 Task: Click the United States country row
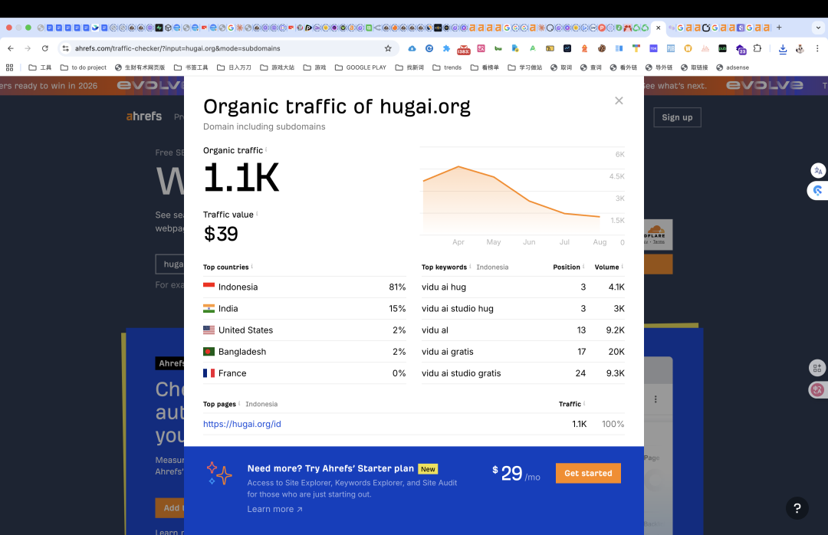(304, 330)
